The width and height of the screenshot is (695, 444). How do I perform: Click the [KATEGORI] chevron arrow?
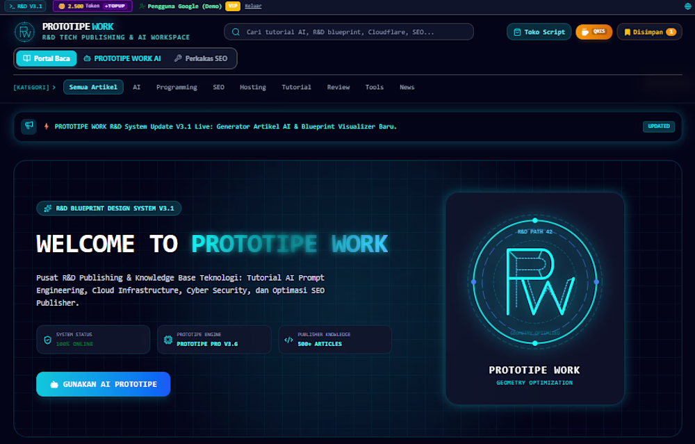[54, 88]
